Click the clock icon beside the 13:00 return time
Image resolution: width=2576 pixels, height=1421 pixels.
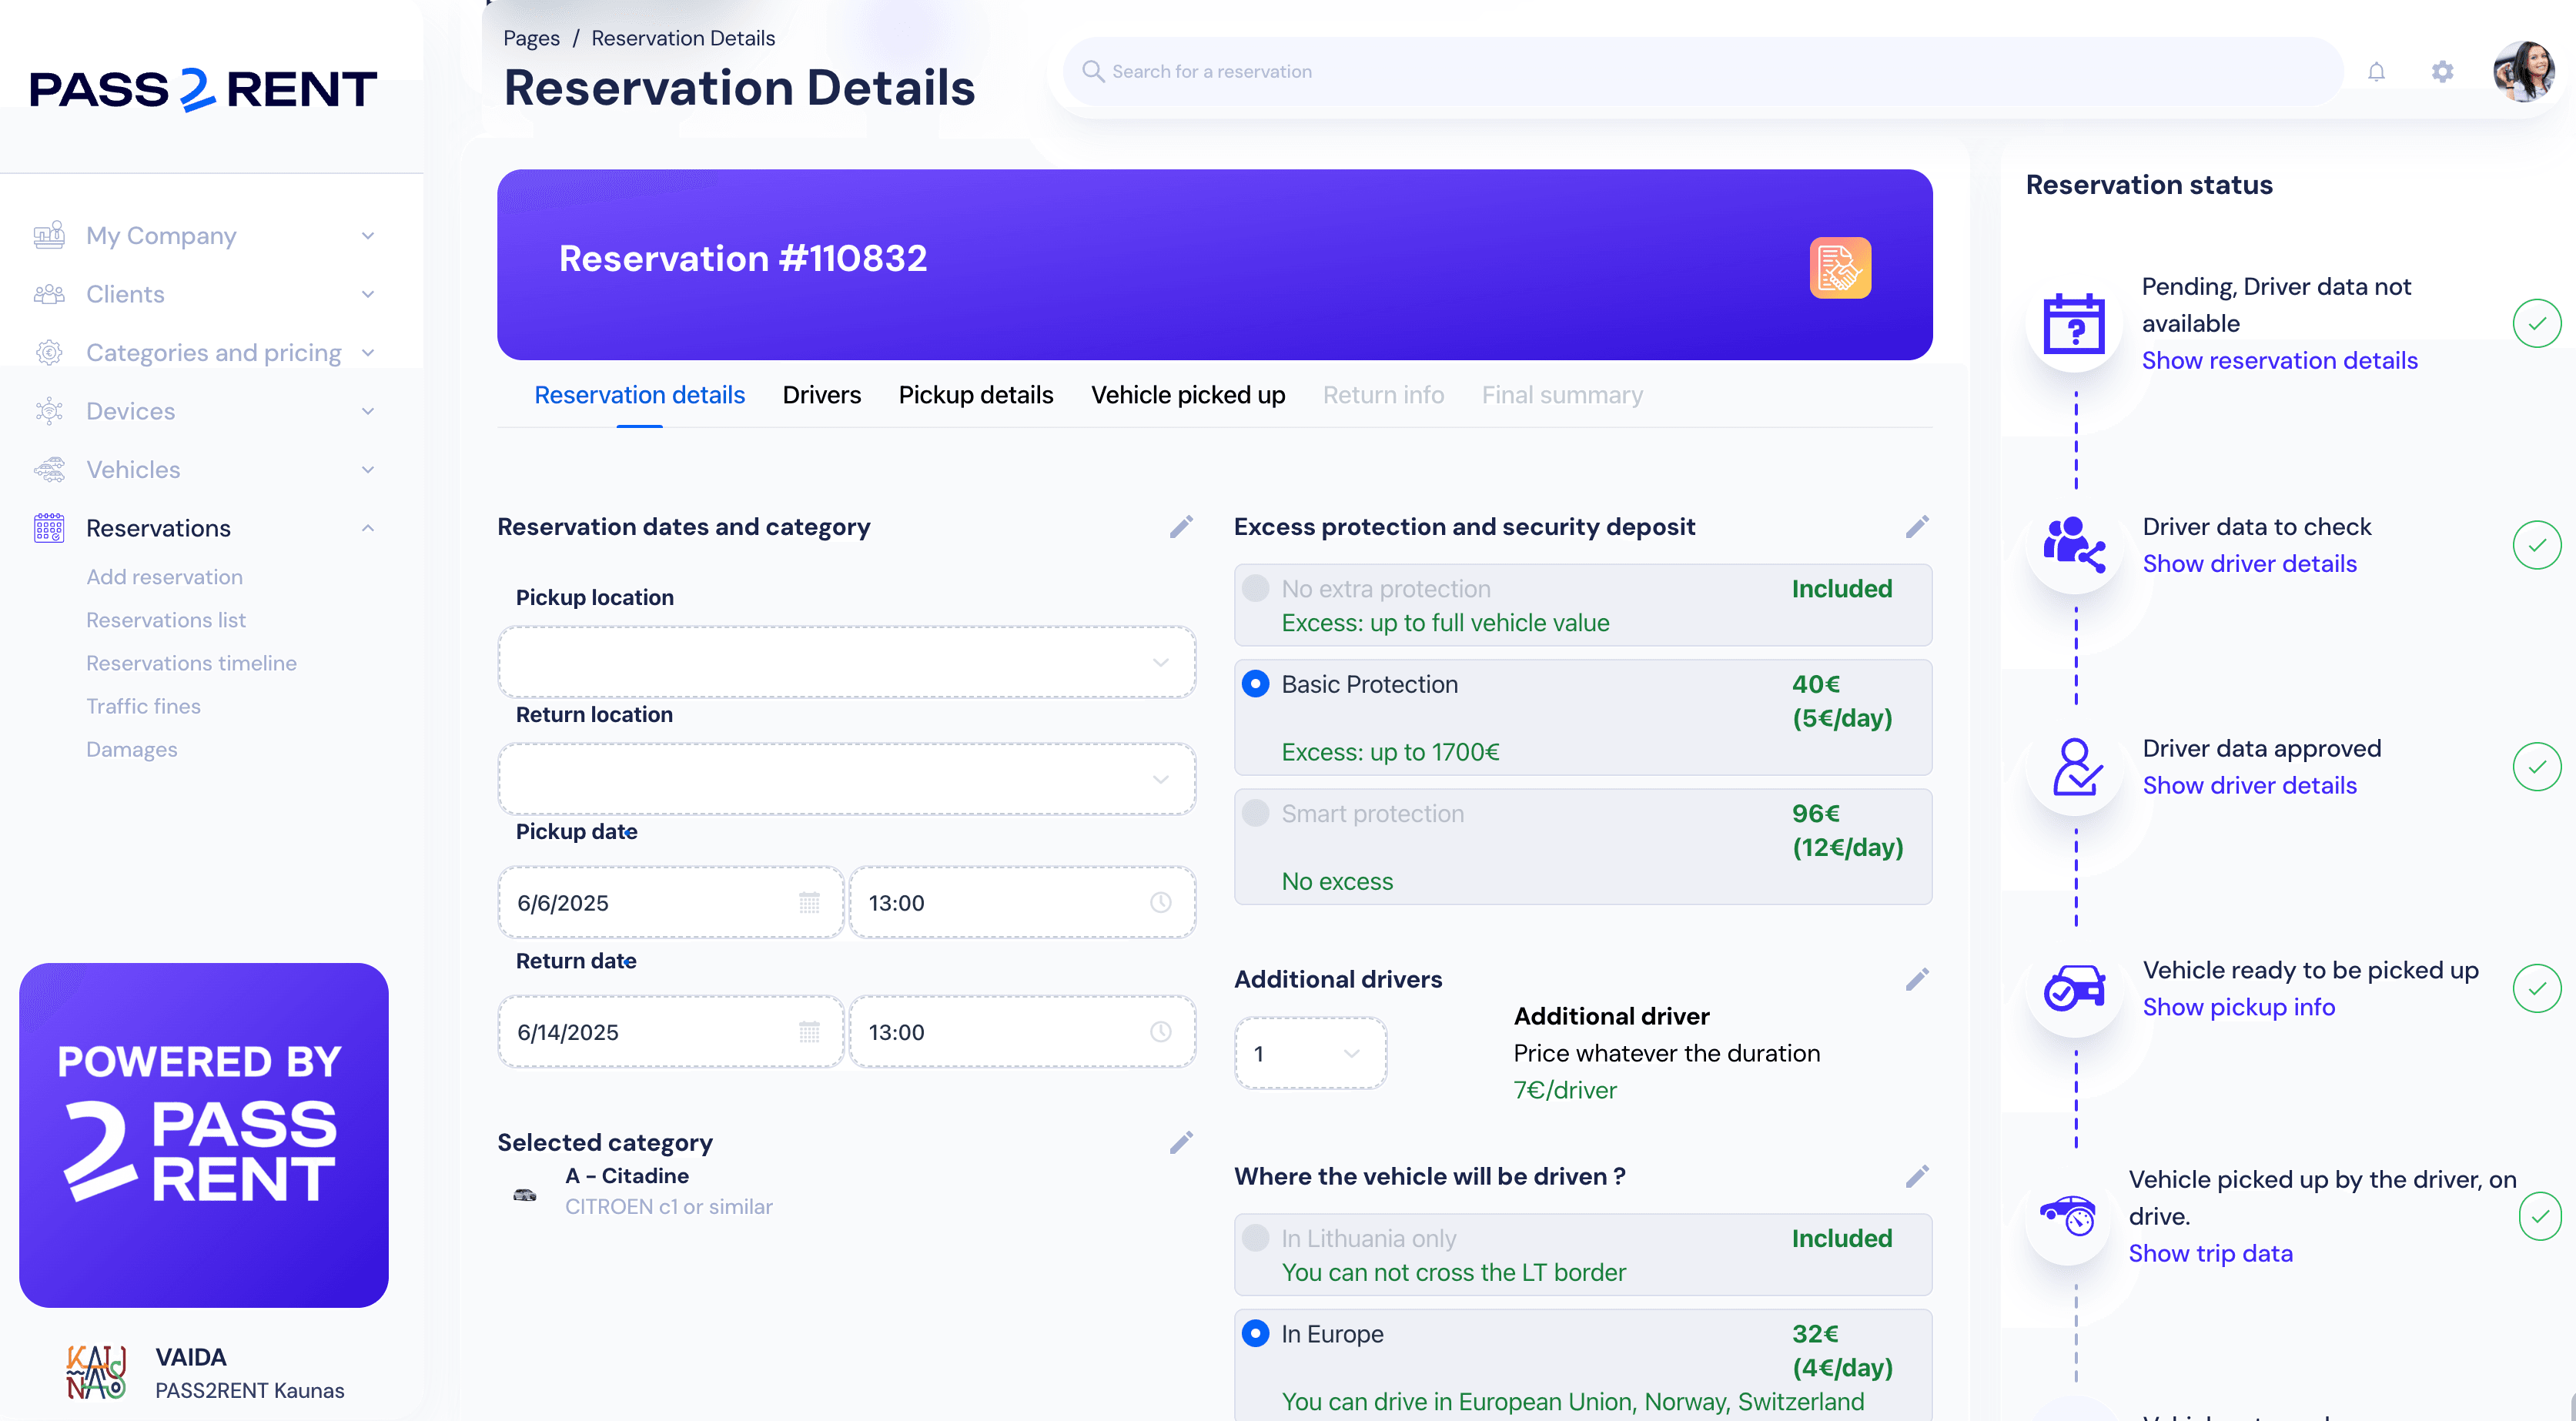click(x=1160, y=1031)
